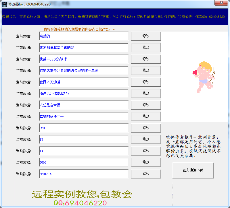Focus the field with 我曾千万次的请求
230x208 pixels.
tap(84, 59)
